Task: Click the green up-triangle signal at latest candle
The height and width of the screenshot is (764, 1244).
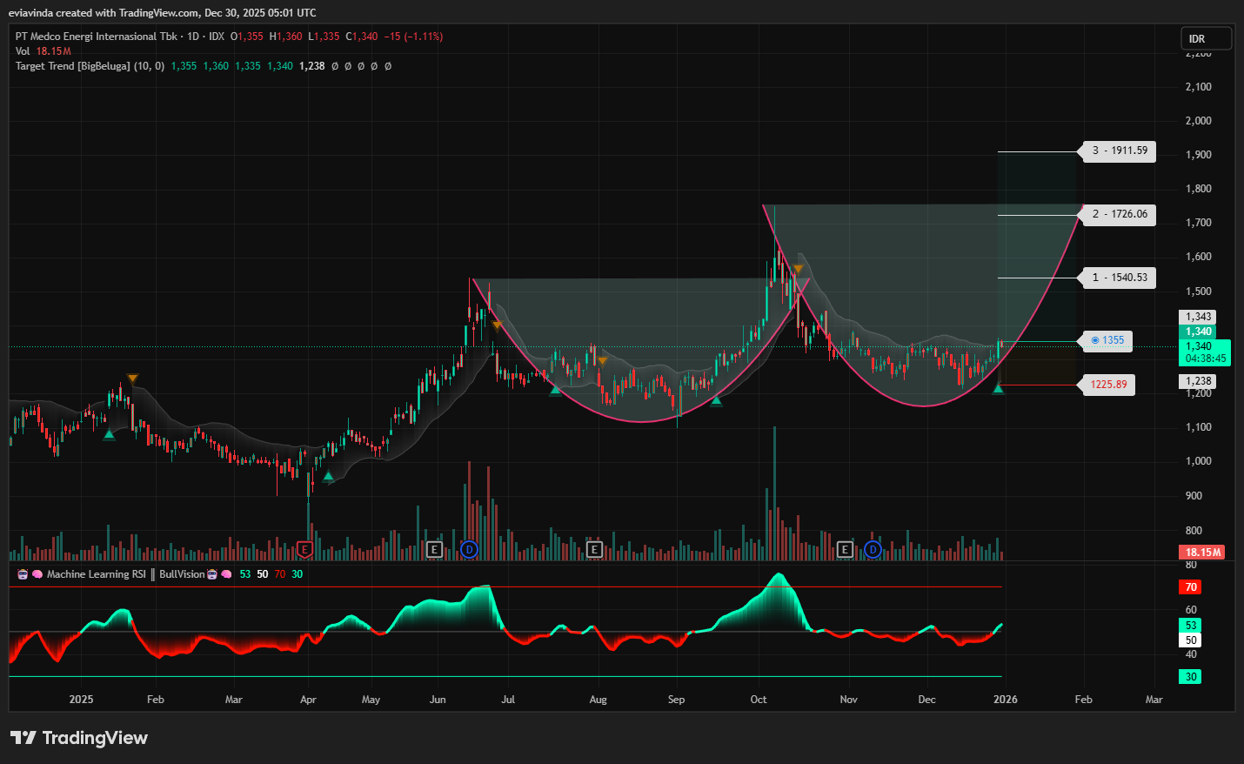Action: 998,388
